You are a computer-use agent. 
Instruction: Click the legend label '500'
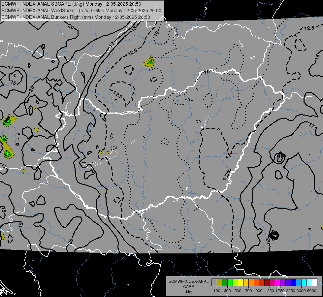coord(238,291)
